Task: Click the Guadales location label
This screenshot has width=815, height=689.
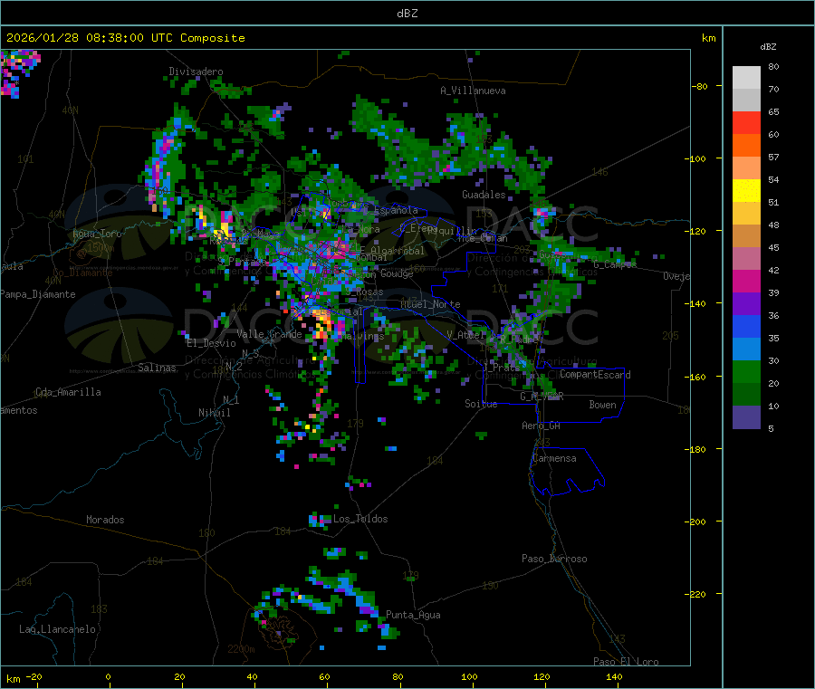Action: pos(484,195)
